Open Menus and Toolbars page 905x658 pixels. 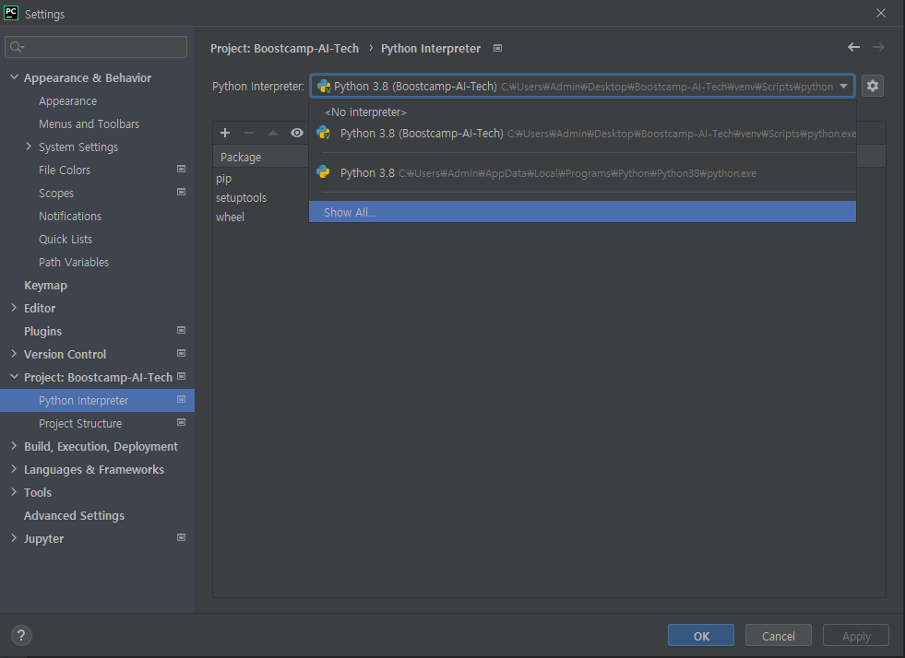coord(89,124)
